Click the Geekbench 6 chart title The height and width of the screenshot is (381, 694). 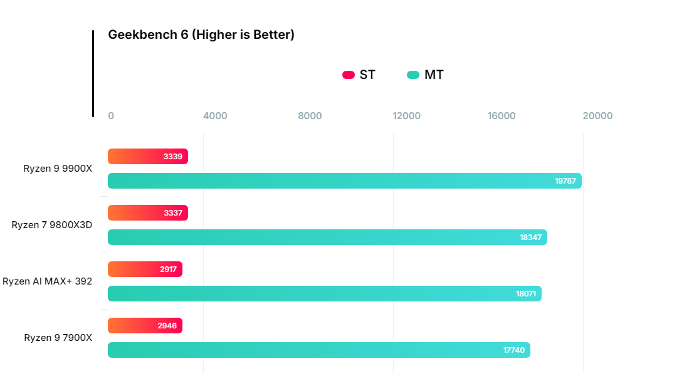[201, 34]
